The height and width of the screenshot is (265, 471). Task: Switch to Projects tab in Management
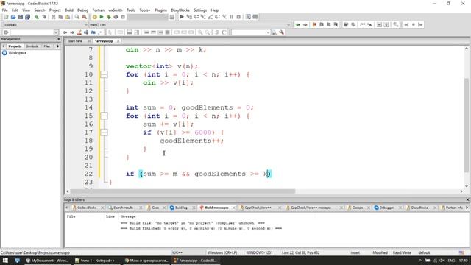(x=15, y=46)
